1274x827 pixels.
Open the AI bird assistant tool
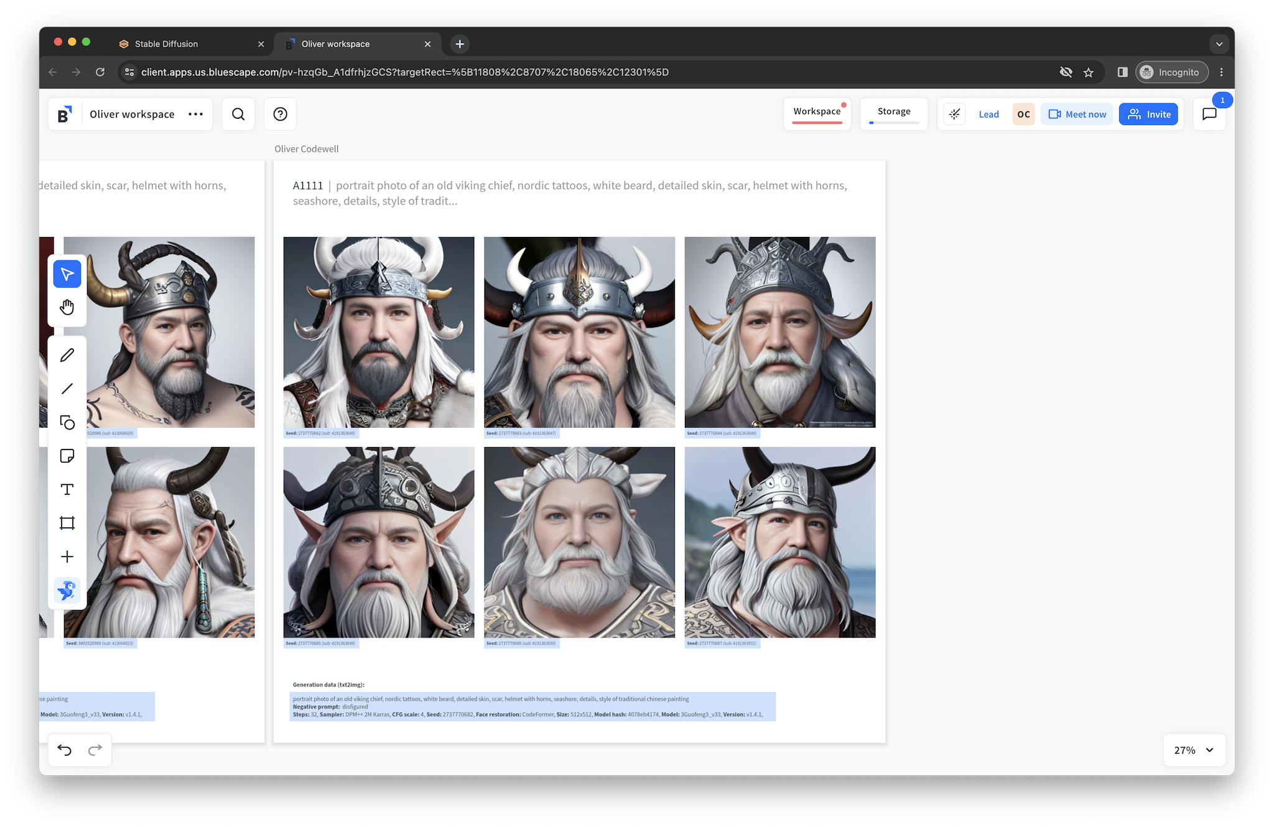pyautogui.click(x=67, y=590)
